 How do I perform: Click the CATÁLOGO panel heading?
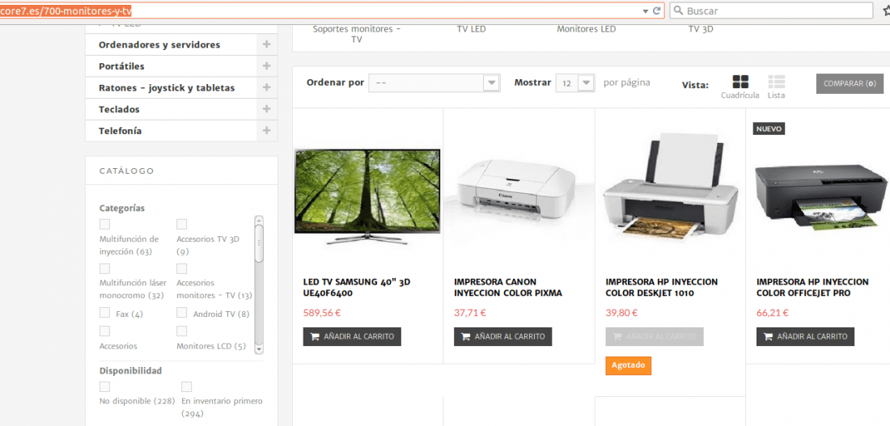126,171
